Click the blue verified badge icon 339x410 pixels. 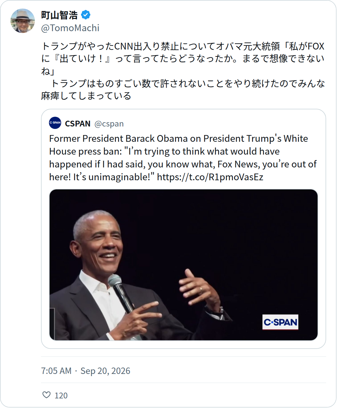pyautogui.click(x=86, y=15)
